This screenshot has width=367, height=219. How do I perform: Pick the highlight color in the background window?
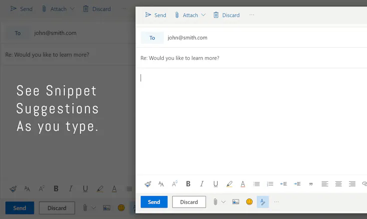point(100,189)
